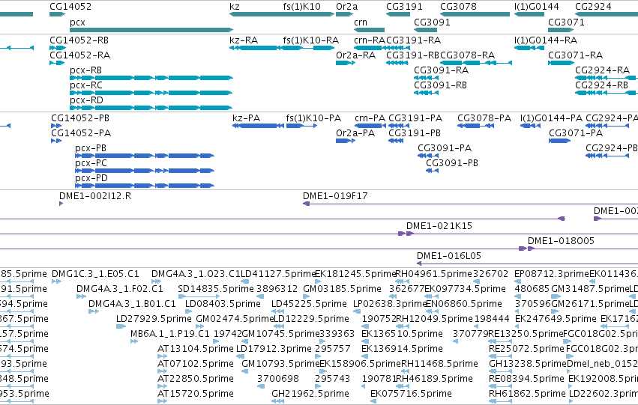
Task: Click the CG3091-PB protein
Action: (x=432, y=171)
